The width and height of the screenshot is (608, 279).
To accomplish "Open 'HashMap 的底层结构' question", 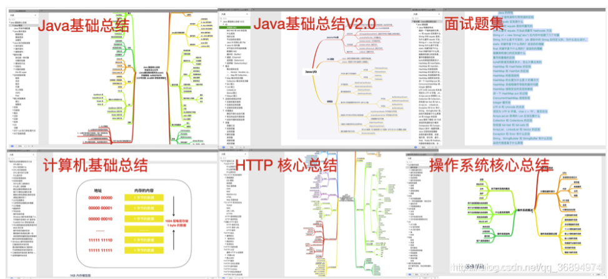I will point(506,76).
